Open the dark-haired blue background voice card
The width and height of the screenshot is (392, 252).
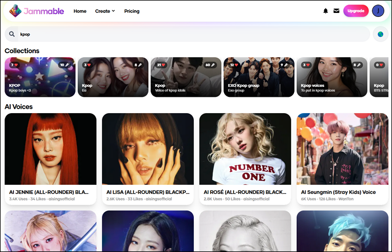coord(148,231)
